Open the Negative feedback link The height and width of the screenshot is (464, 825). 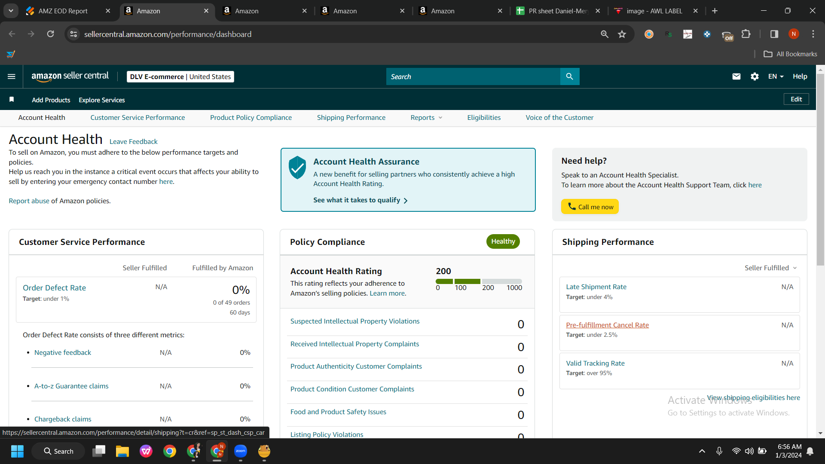coord(63,353)
